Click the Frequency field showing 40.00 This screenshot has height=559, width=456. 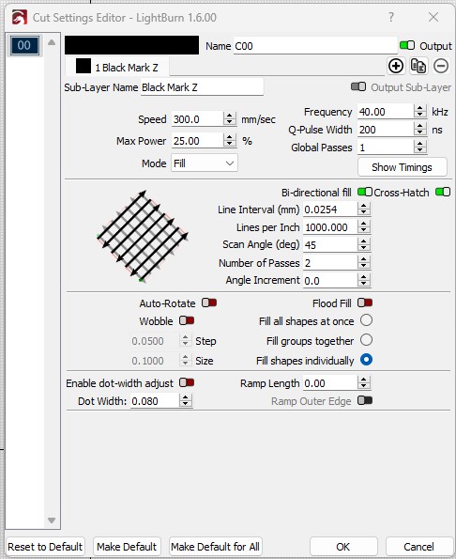(386, 112)
